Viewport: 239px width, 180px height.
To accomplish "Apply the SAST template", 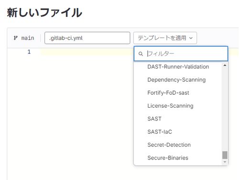I will click(154, 119).
